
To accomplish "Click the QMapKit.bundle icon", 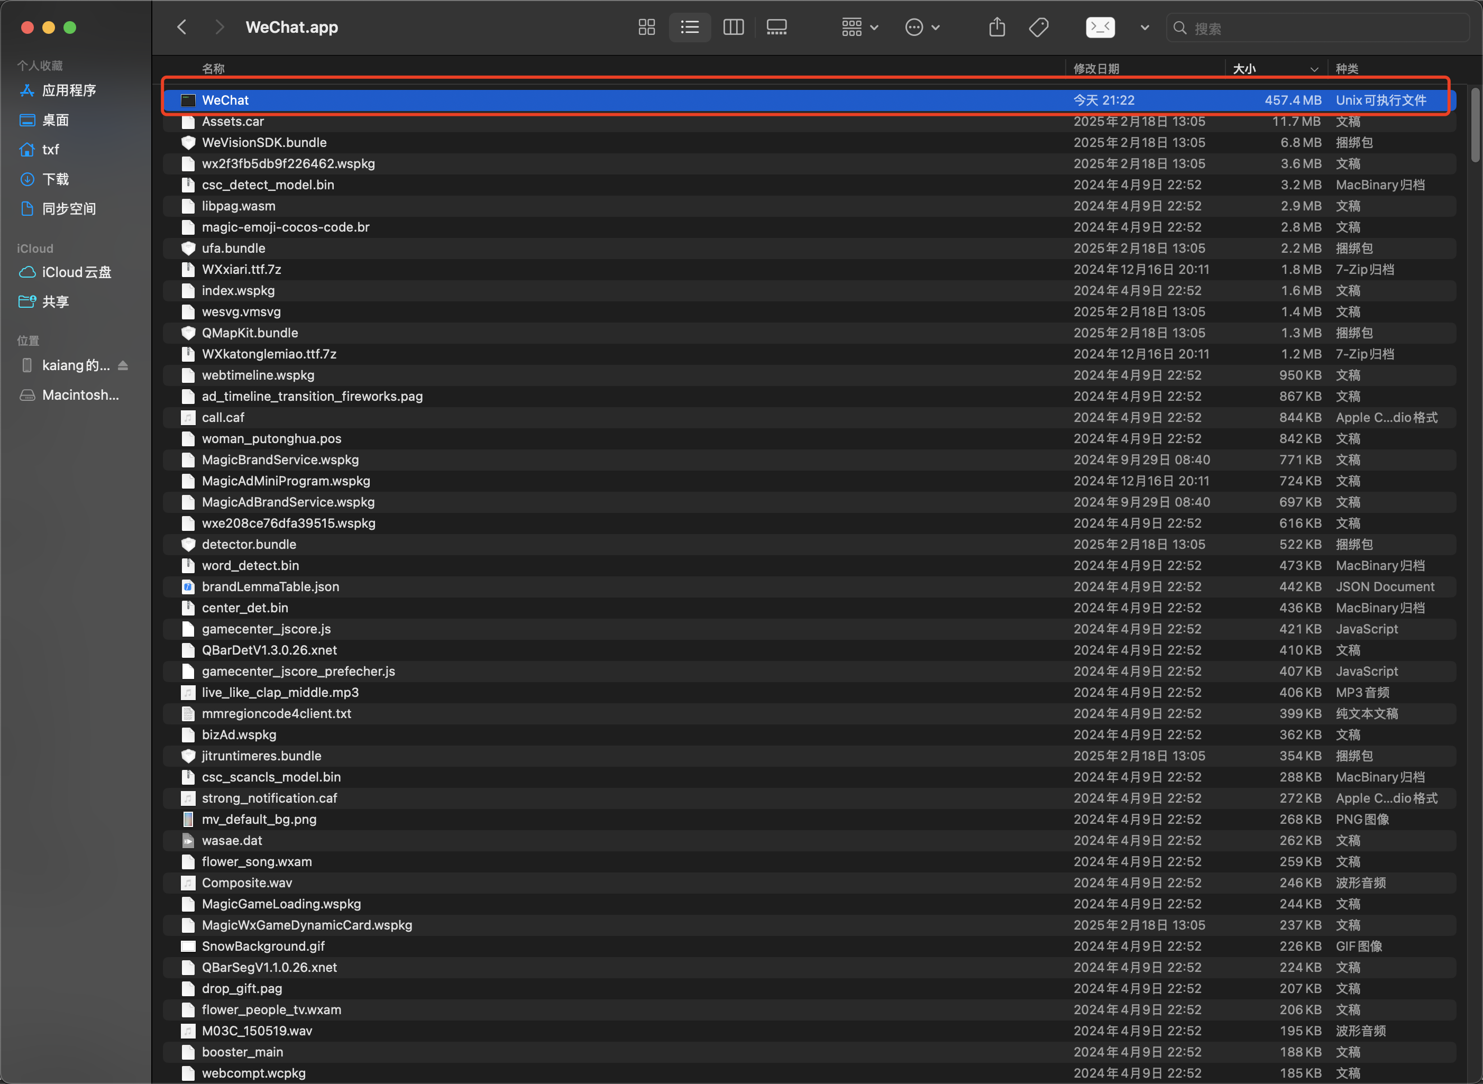I will click(188, 333).
